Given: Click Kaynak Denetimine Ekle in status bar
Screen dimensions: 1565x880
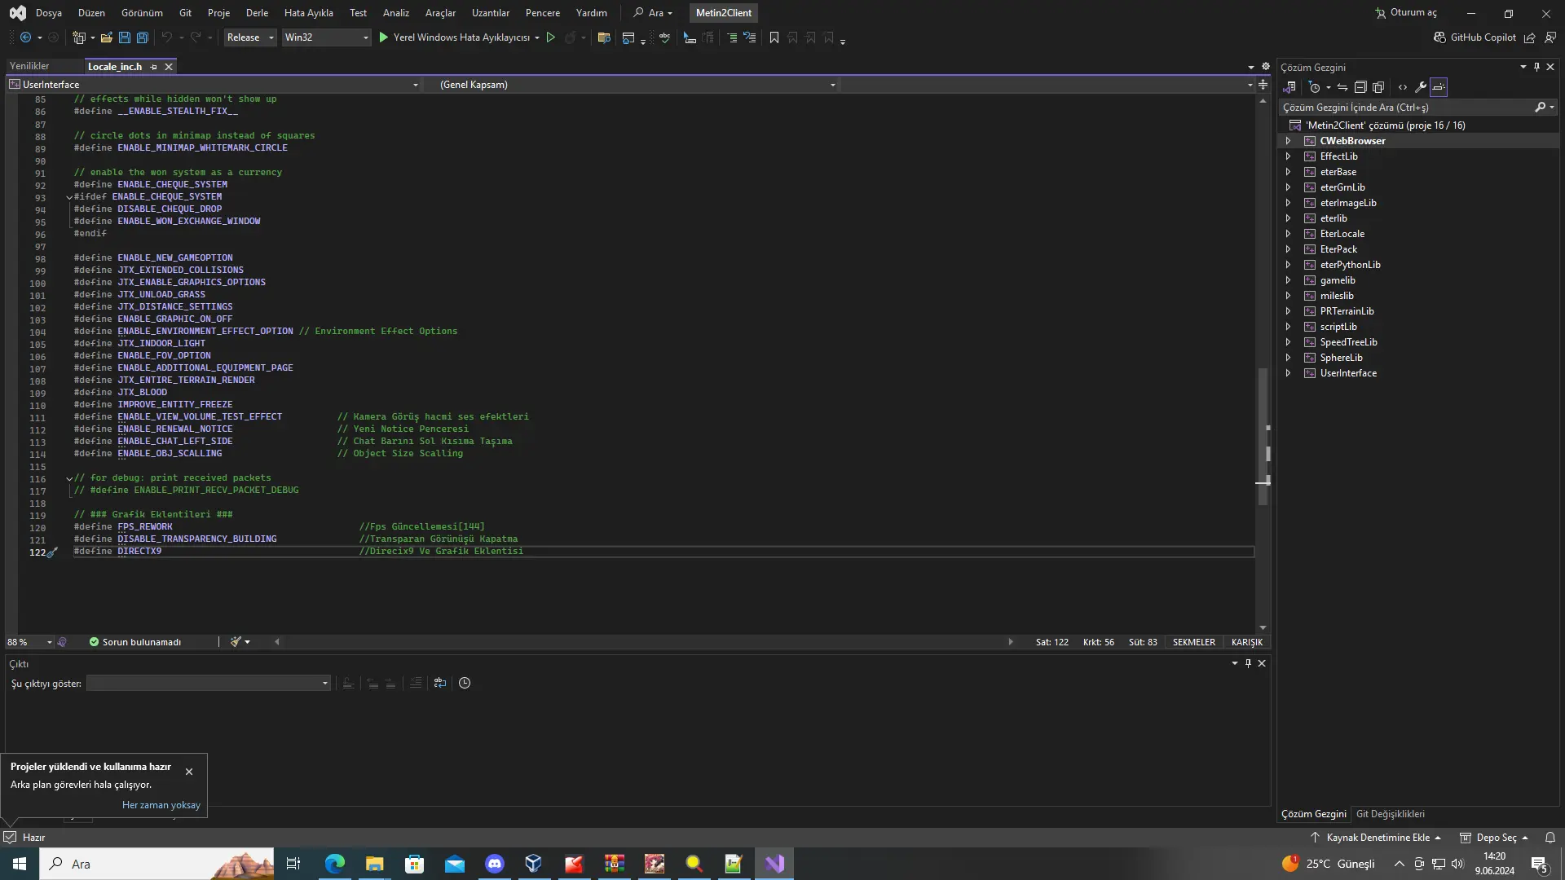Looking at the screenshot, I should point(1378,838).
